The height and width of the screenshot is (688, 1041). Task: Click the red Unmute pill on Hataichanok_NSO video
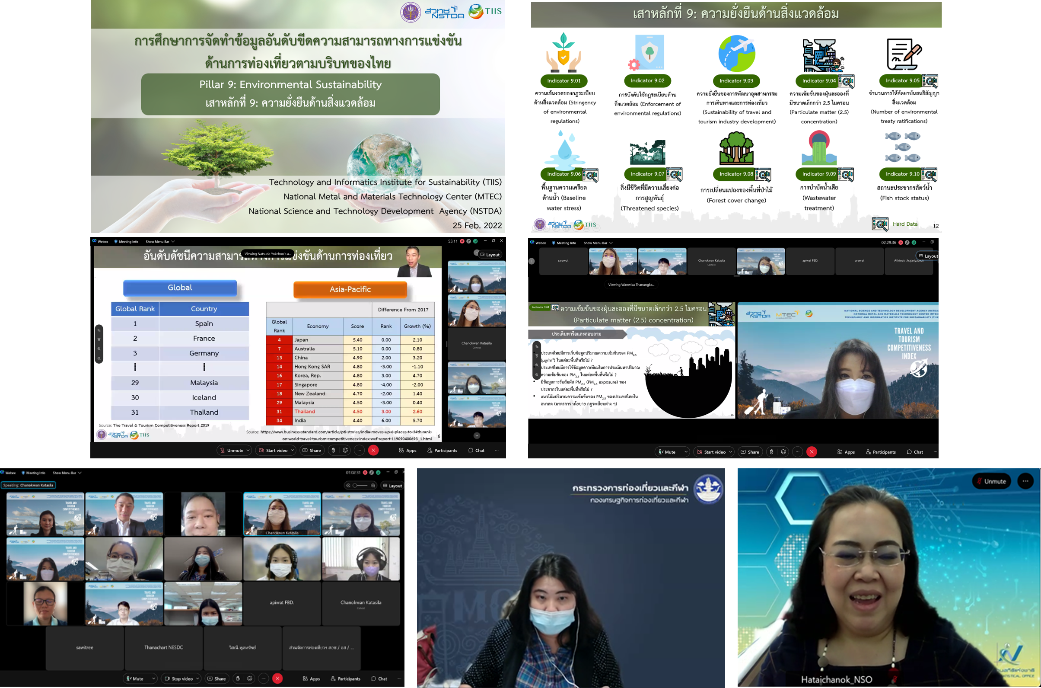point(991,481)
